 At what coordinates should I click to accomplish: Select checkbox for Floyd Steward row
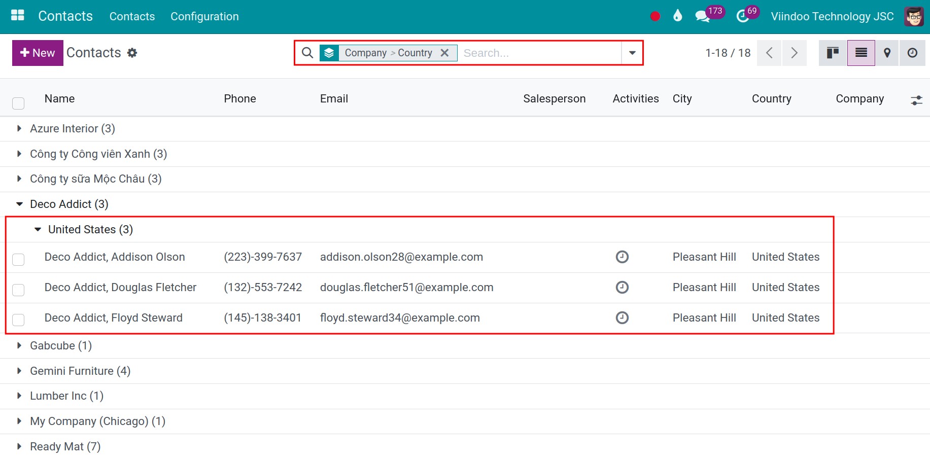pos(18,320)
